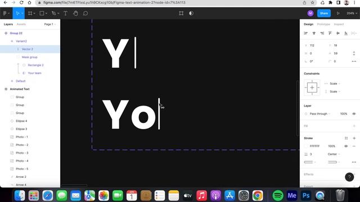Select the Hand tool
360x202 pixels.
[x=75, y=13]
